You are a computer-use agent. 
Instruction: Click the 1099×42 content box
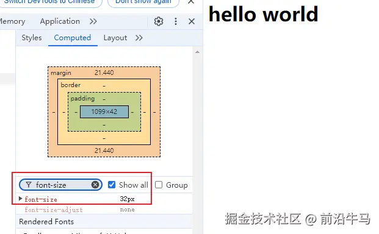[x=104, y=112]
